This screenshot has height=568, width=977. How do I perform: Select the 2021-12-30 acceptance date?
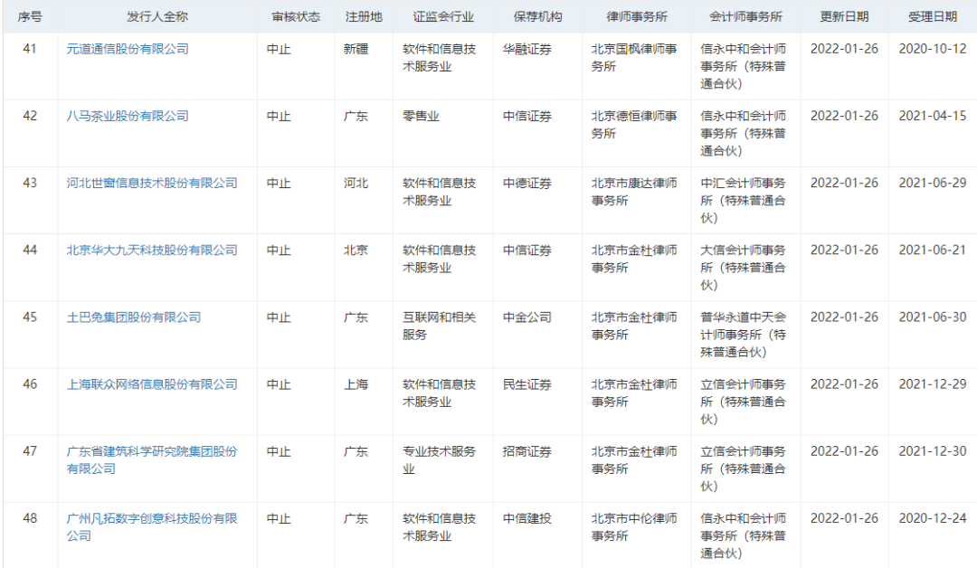(x=933, y=452)
